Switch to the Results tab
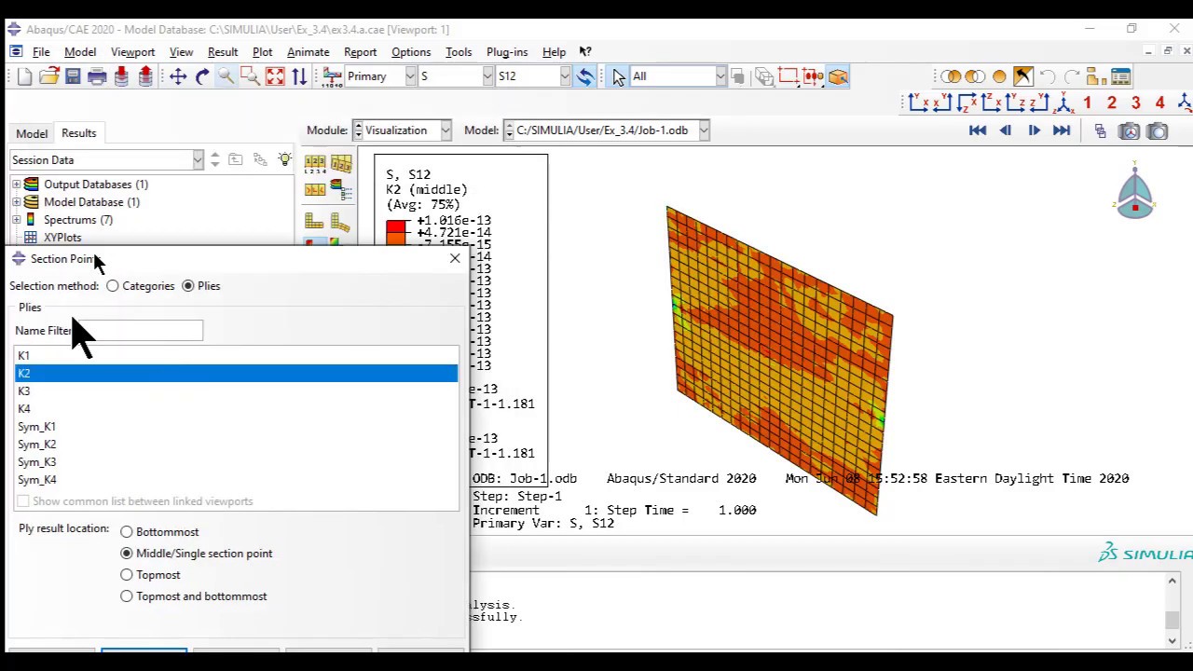 pos(78,133)
